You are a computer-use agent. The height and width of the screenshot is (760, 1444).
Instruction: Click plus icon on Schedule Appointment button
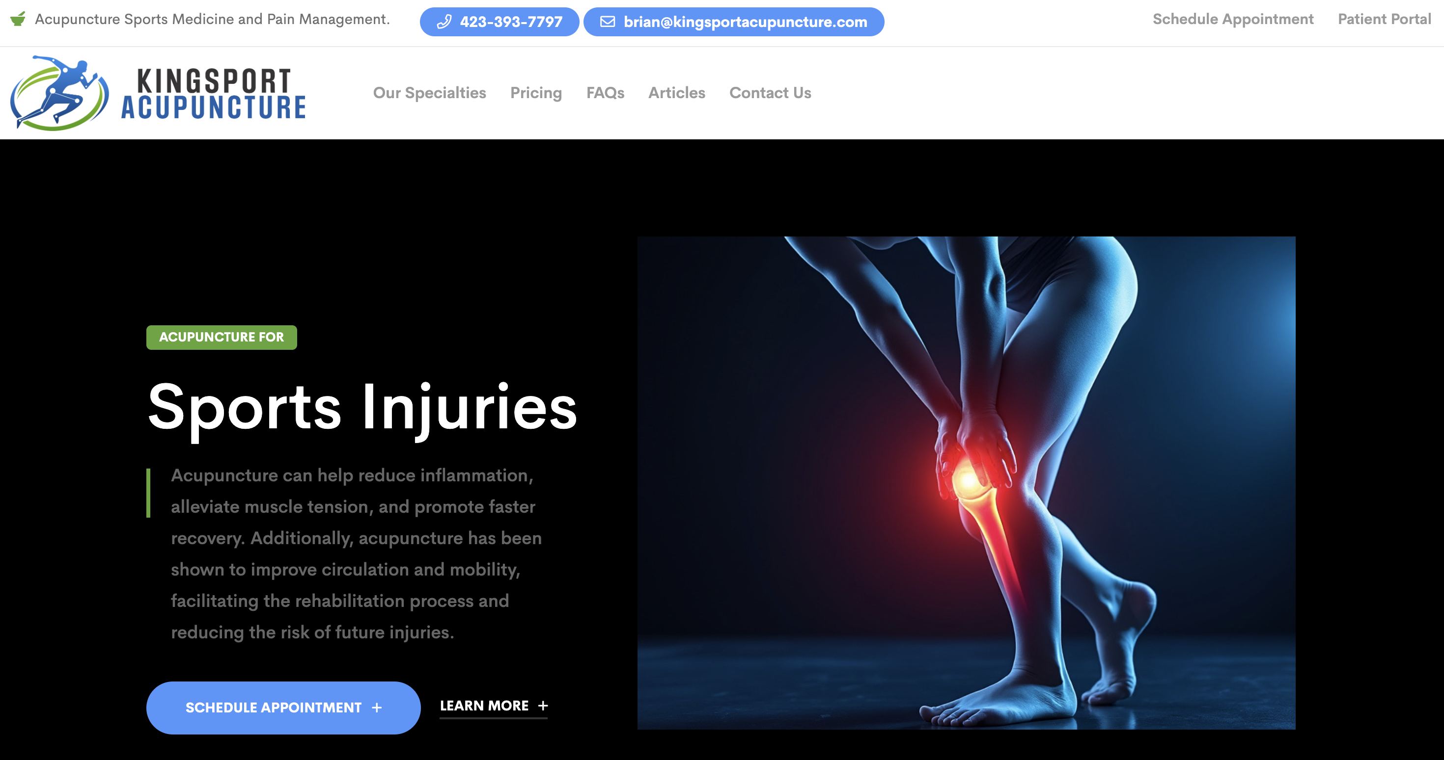click(x=377, y=708)
